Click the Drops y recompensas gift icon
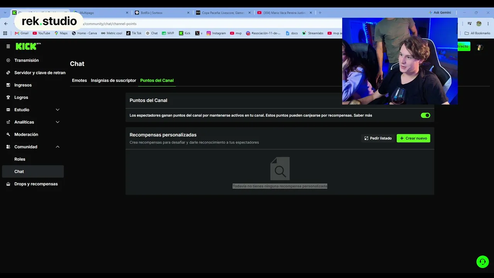 click(x=8, y=184)
